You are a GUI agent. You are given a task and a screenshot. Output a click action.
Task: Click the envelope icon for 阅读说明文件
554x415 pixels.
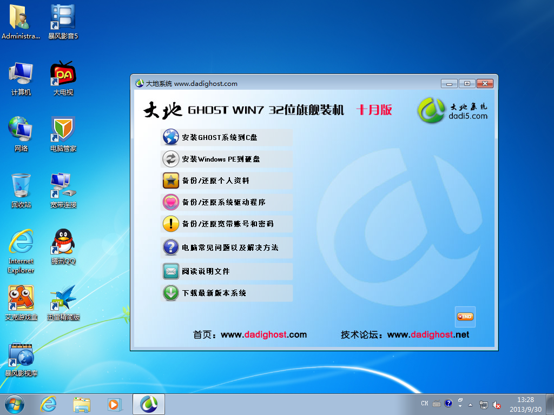[170, 271]
